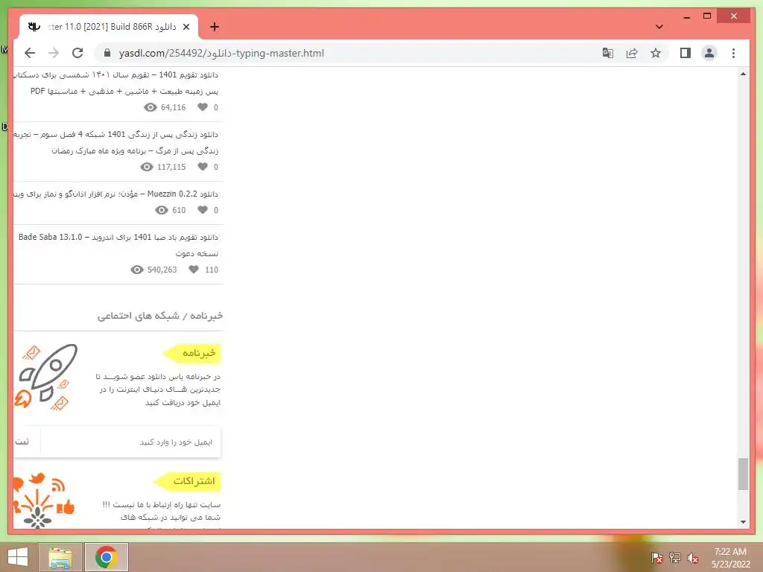Click the eye icon beside 540,263 views
This screenshot has width=763, height=572.
click(137, 270)
